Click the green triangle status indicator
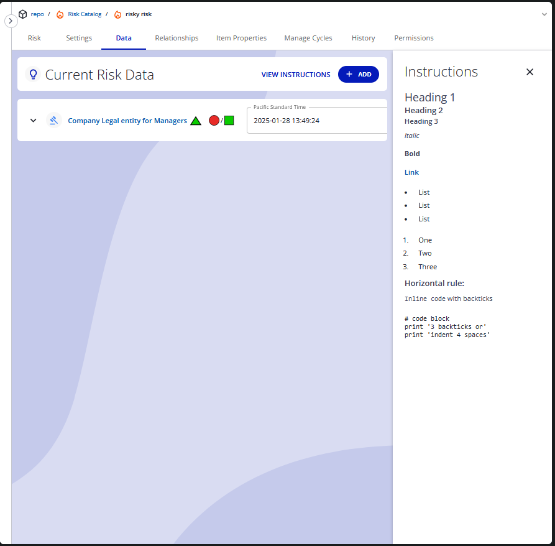555x546 pixels. [196, 121]
